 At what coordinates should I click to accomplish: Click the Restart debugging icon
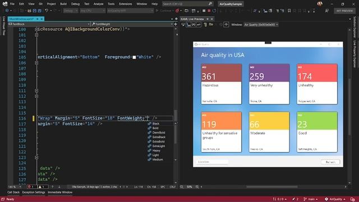click(x=214, y=11)
